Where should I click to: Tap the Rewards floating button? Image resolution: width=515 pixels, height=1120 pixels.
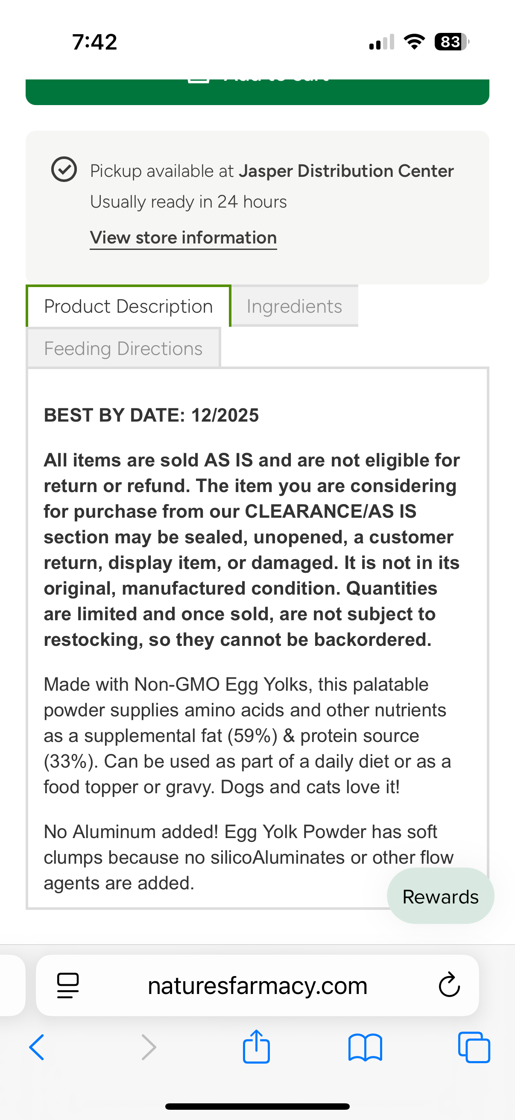click(440, 897)
